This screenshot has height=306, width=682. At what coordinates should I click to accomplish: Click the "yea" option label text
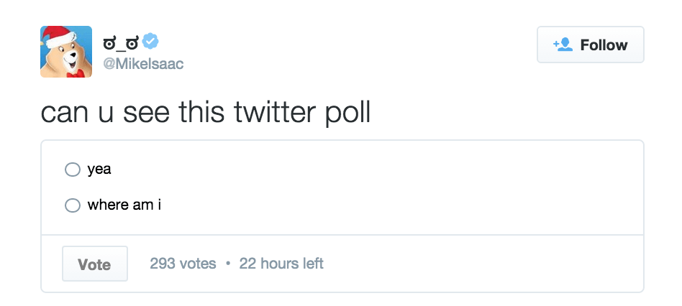pos(99,170)
